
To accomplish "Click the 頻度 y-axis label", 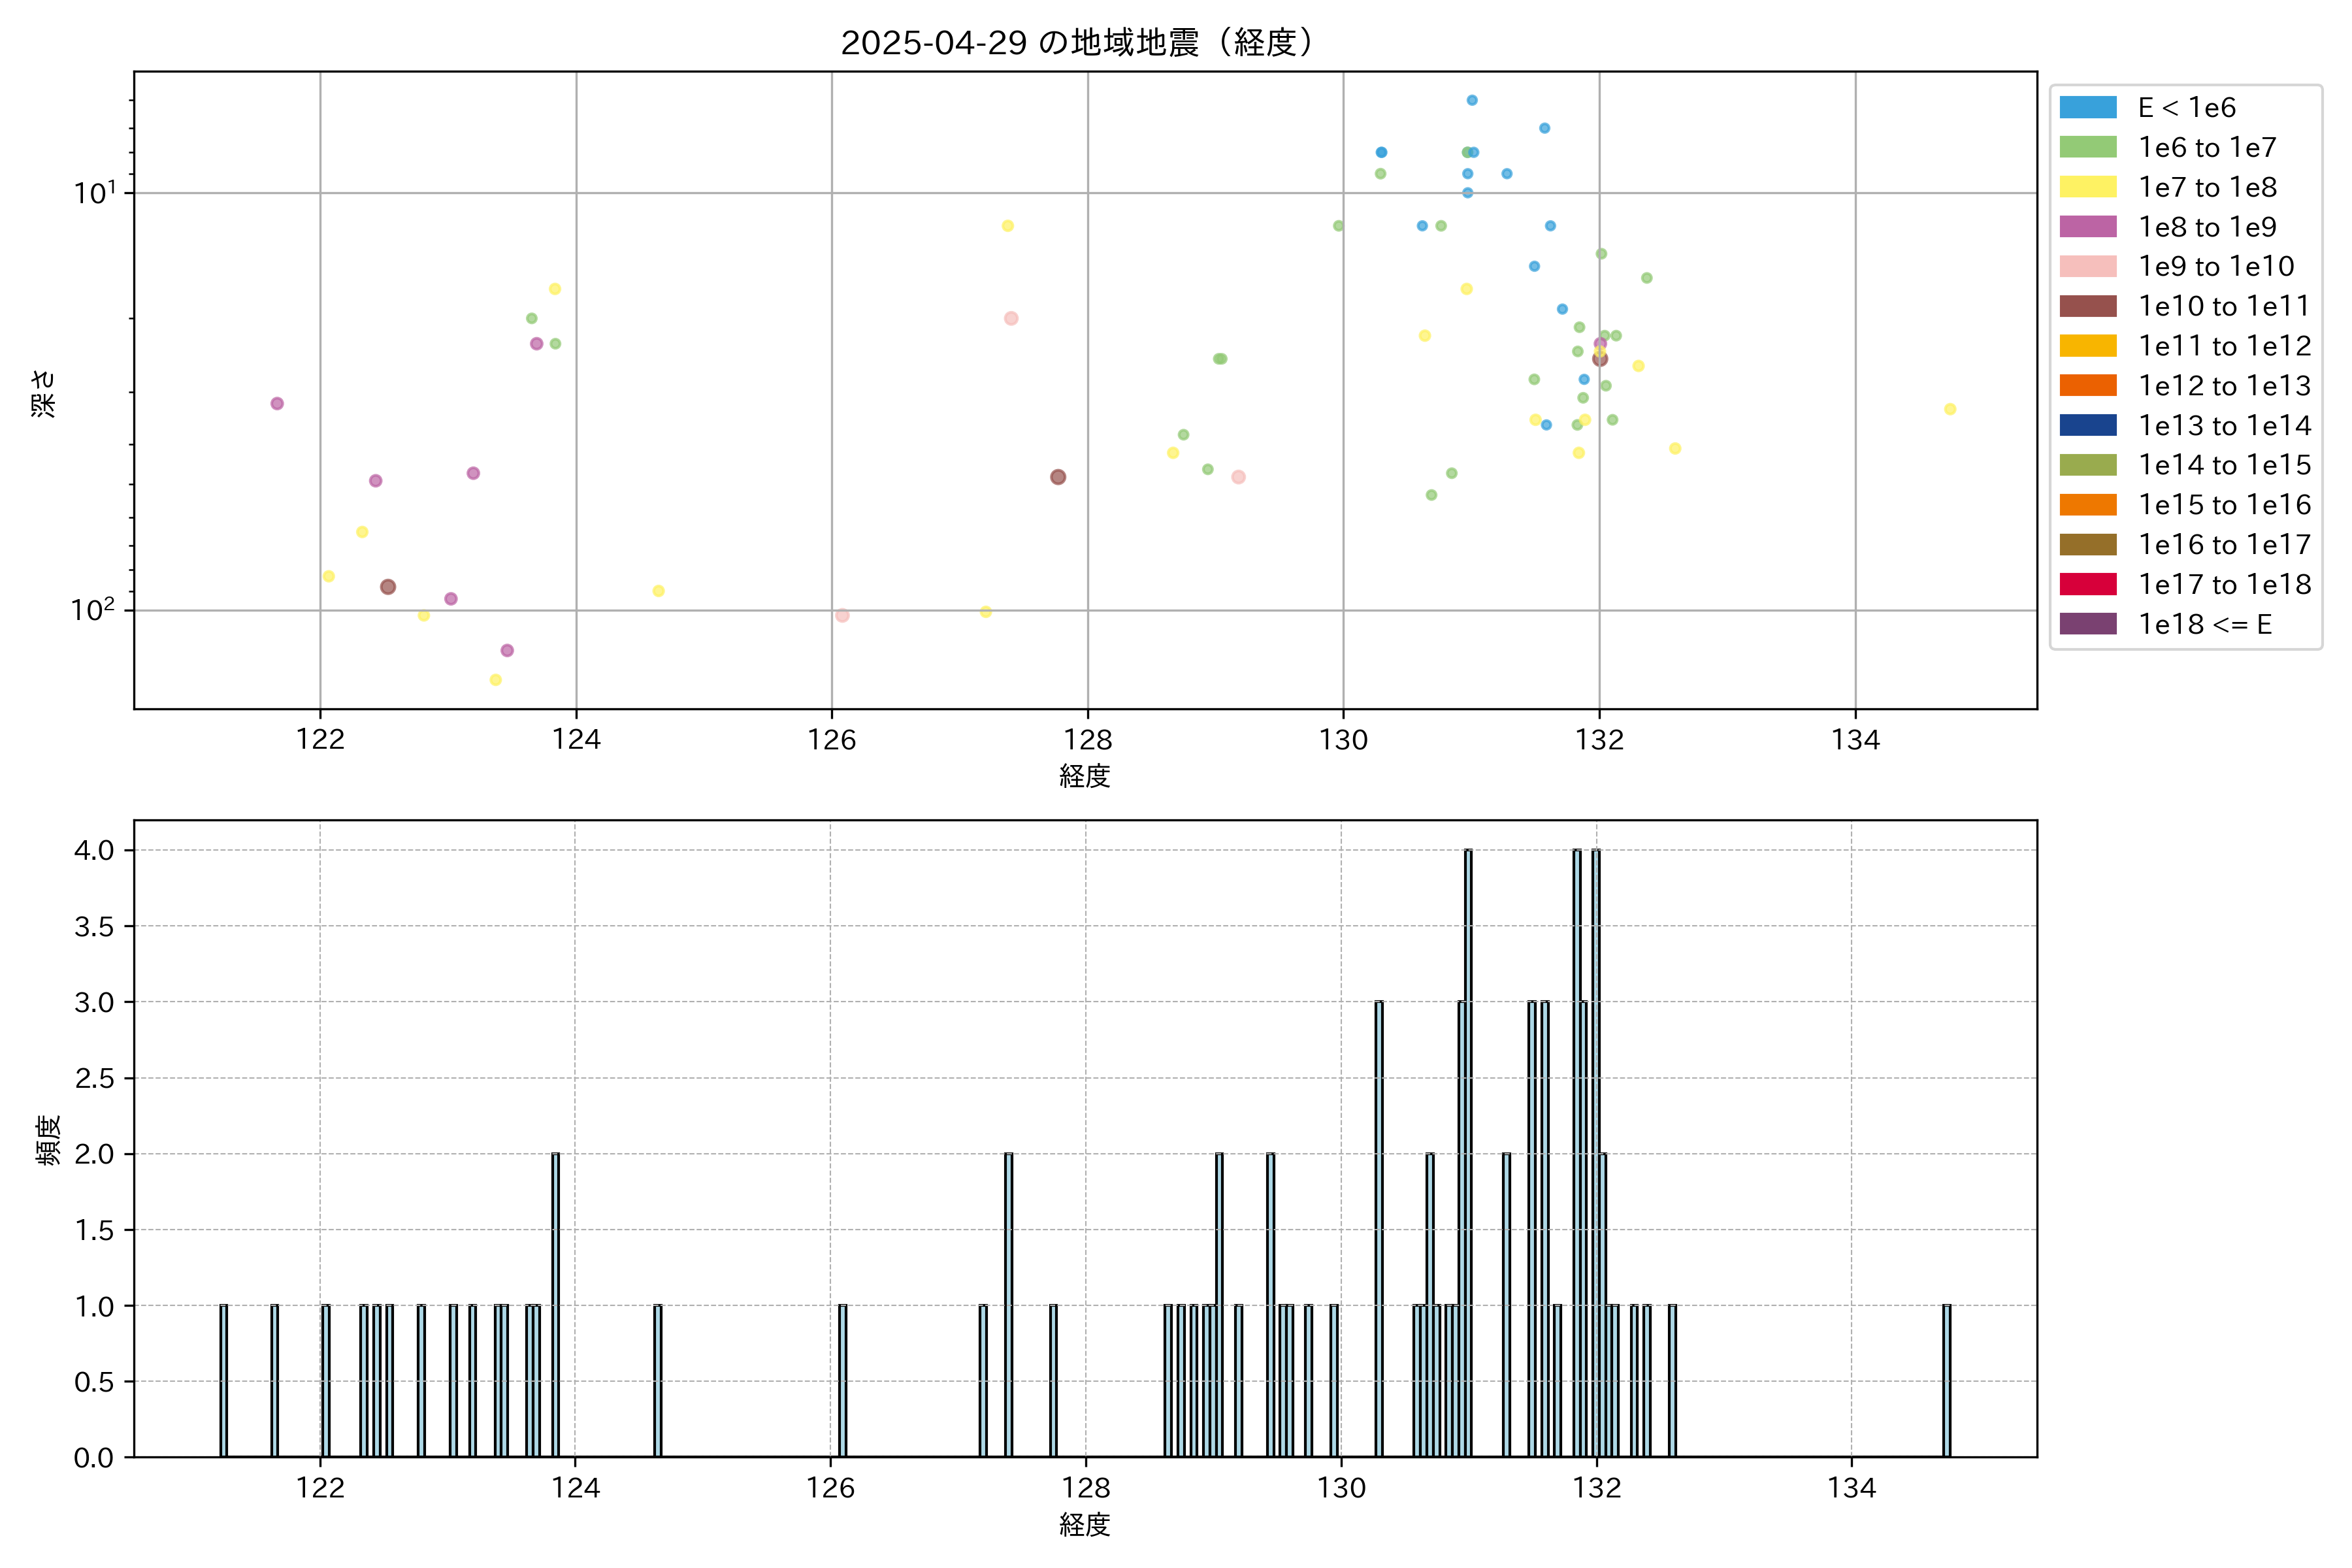I will click(x=48, y=1140).
